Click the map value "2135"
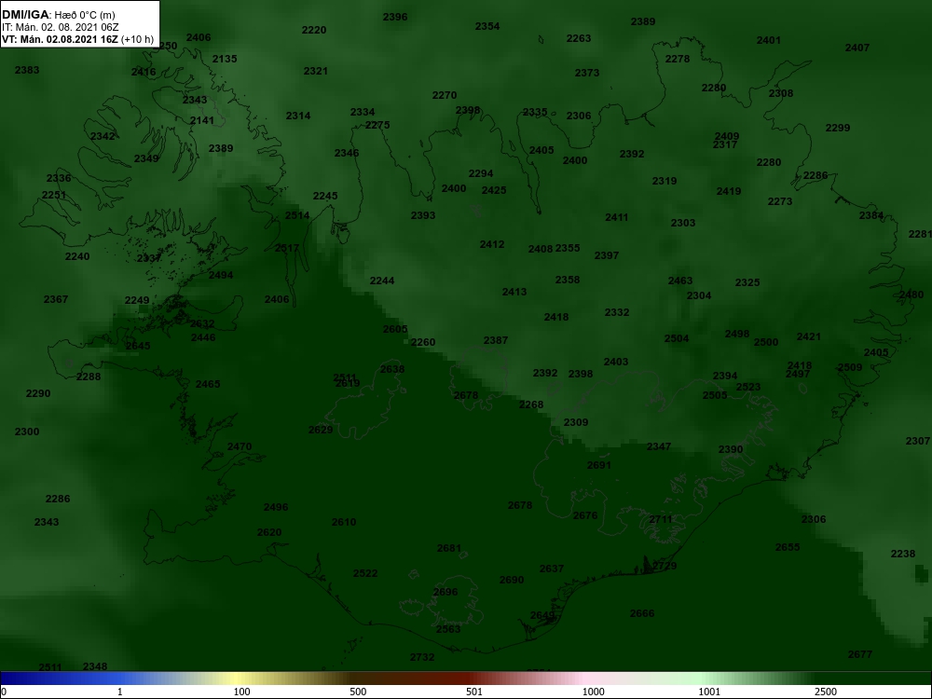Screen dimensions: 932x699 coord(225,59)
